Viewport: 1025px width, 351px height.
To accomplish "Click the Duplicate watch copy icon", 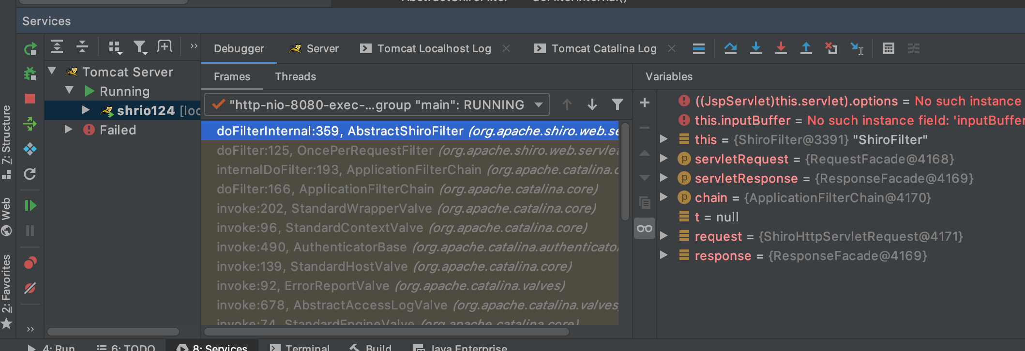I will 645,203.
